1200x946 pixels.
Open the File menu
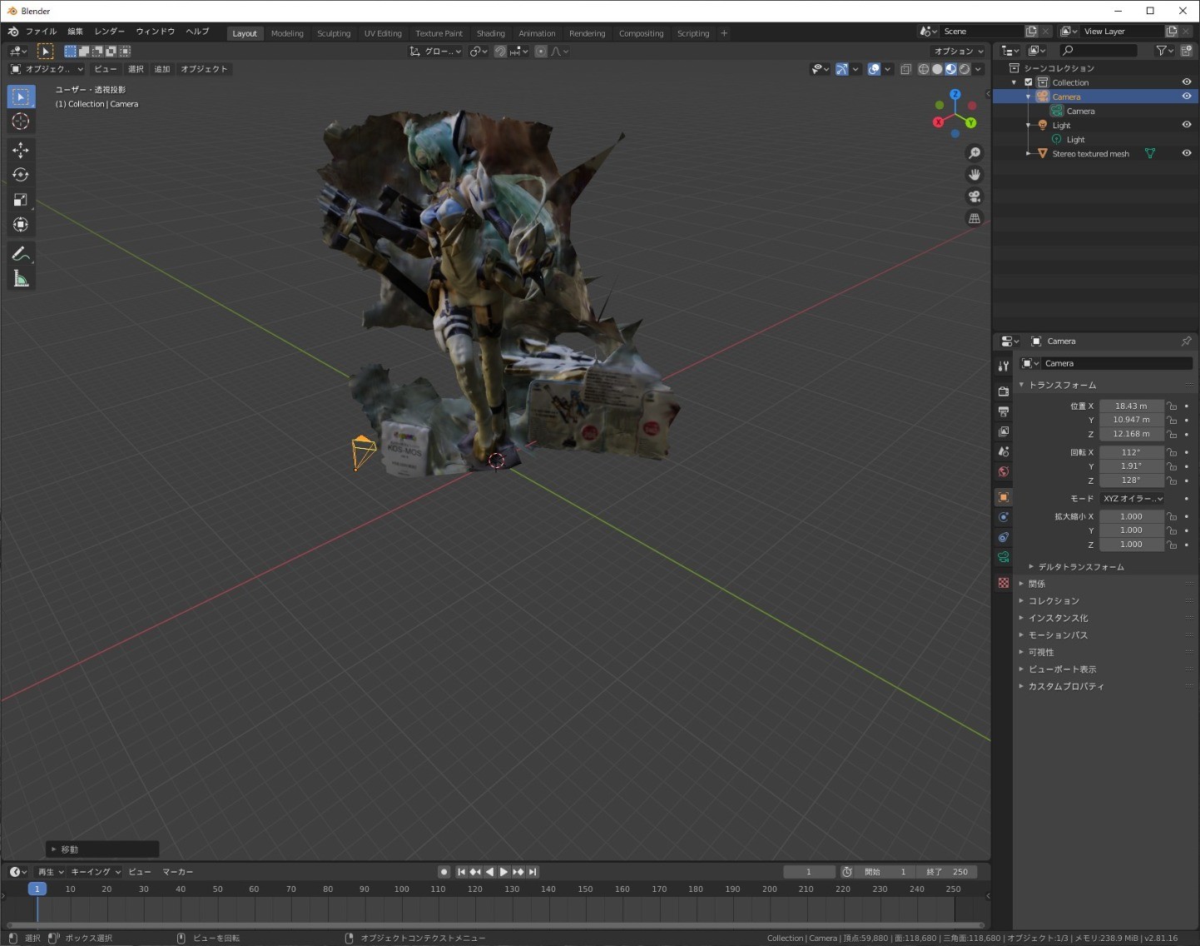pyautogui.click(x=41, y=32)
